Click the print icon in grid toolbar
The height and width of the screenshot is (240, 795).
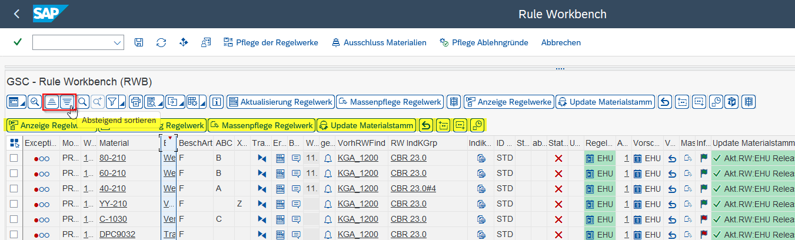(x=136, y=102)
